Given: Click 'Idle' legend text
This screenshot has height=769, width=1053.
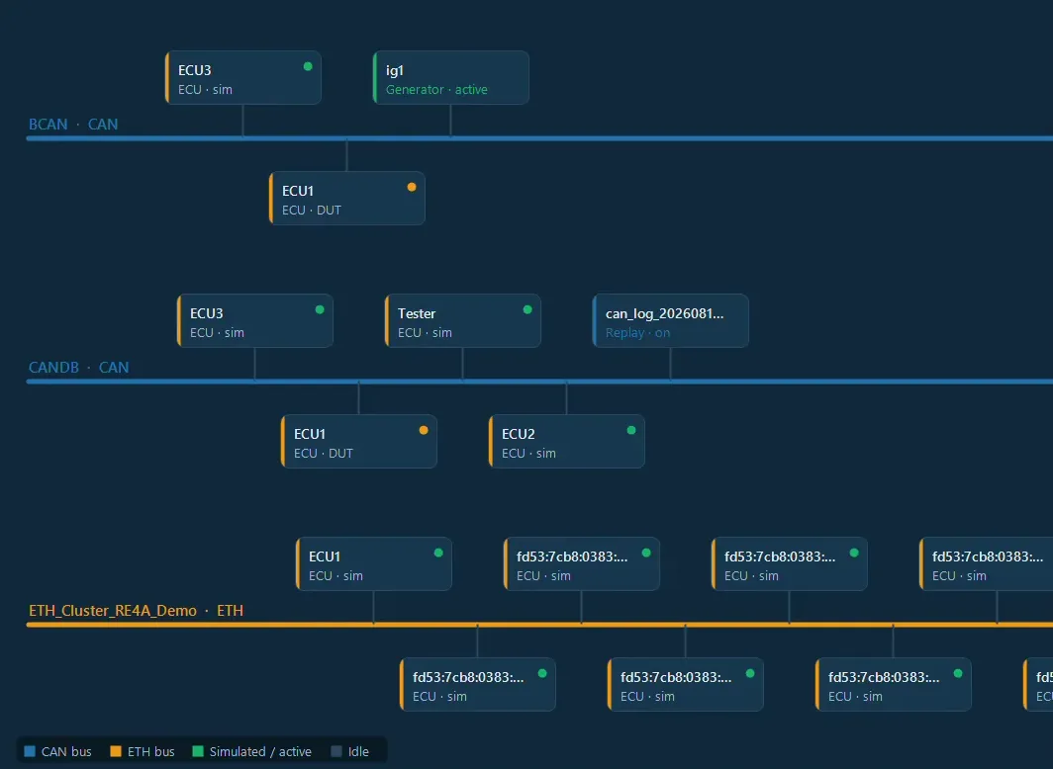Looking at the screenshot, I should click(x=358, y=751).
